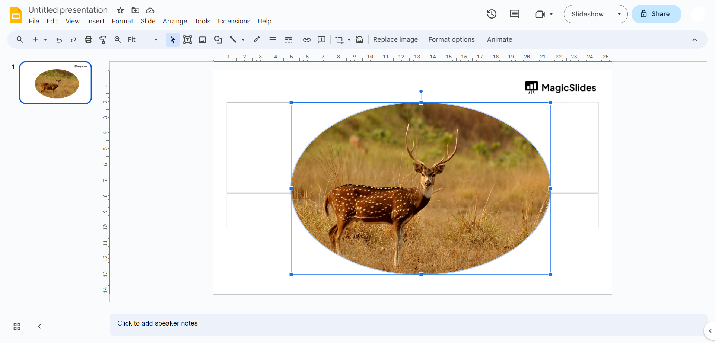
Task: Click the Reset image icon
Action: point(359,39)
